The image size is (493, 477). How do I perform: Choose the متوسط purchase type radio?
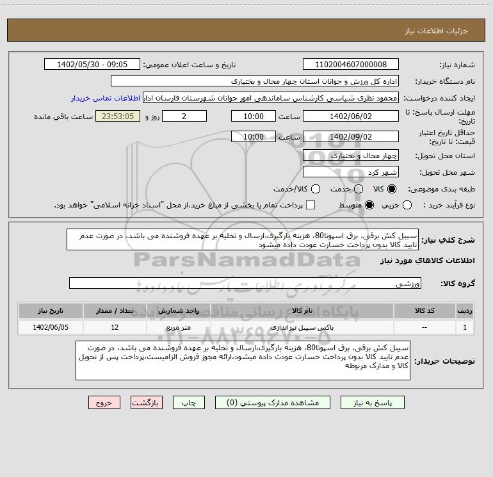(369, 205)
